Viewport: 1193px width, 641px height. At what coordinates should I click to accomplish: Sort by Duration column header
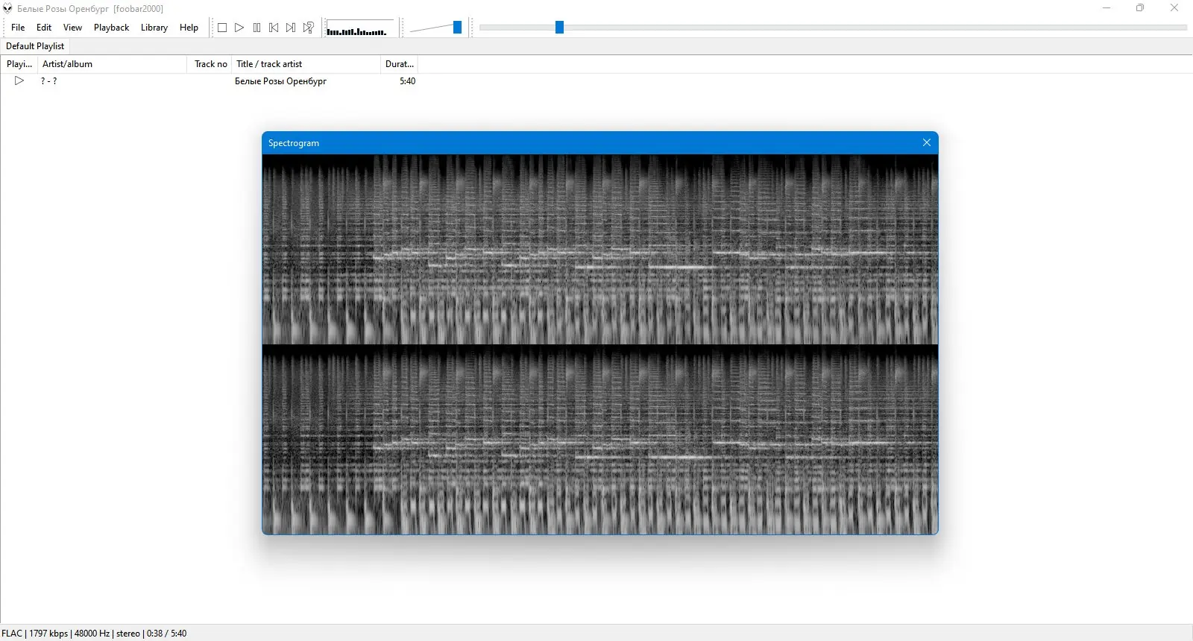click(399, 64)
